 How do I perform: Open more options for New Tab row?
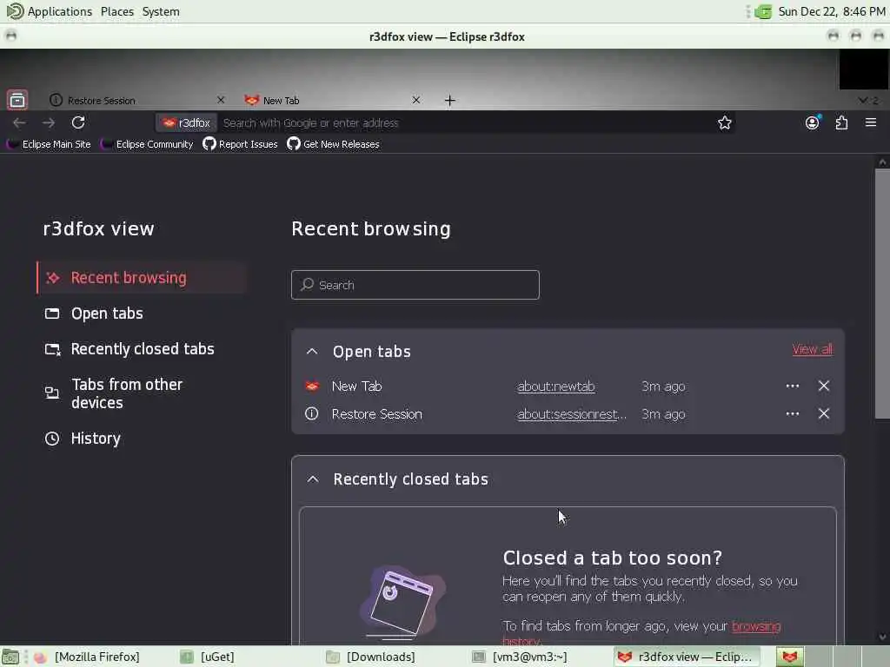tap(793, 386)
